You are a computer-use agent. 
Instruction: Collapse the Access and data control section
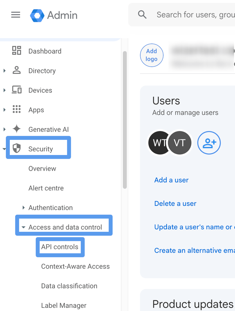(x=23, y=227)
